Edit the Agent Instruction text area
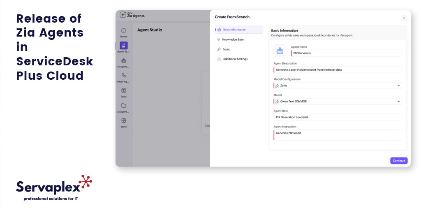The height and width of the screenshot is (208, 421). (338, 135)
